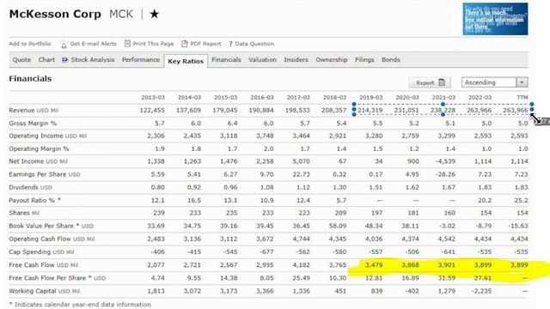
Task: Click the TTM column header
Action: 522,97
